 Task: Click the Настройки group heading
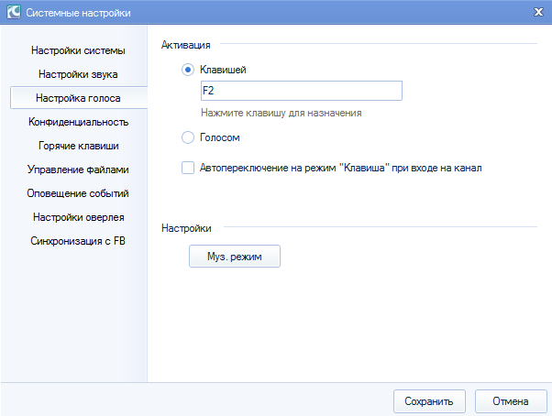tap(186, 228)
